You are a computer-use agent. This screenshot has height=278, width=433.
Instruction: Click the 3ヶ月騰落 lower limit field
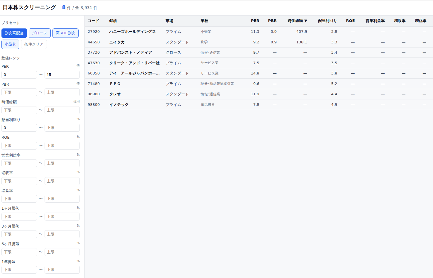pos(19,234)
